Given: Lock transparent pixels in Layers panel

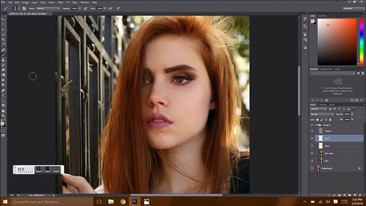Looking at the screenshot, I should click(x=318, y=119).
